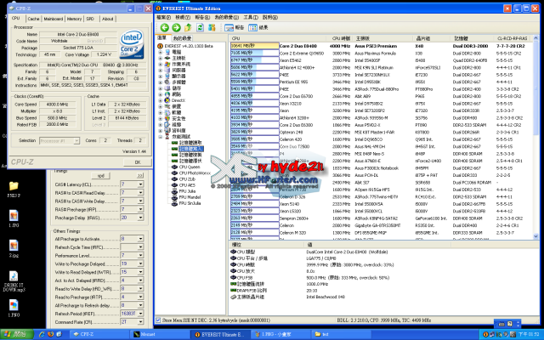Click the refresh icon in EVEREST toolbar
This screenshot has height=340, width=544.
tap(200, 27)
